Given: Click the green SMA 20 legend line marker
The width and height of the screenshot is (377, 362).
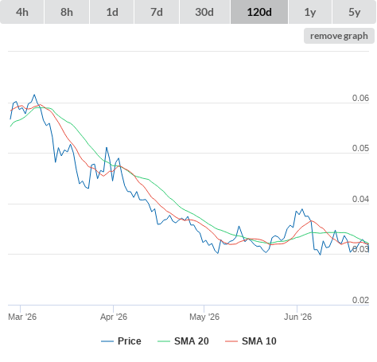Looking at the screenshot, I should coord(164,341).
